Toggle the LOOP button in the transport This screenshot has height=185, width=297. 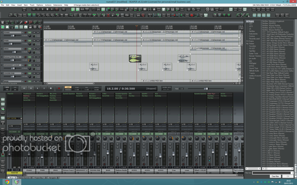pos(68,87)
